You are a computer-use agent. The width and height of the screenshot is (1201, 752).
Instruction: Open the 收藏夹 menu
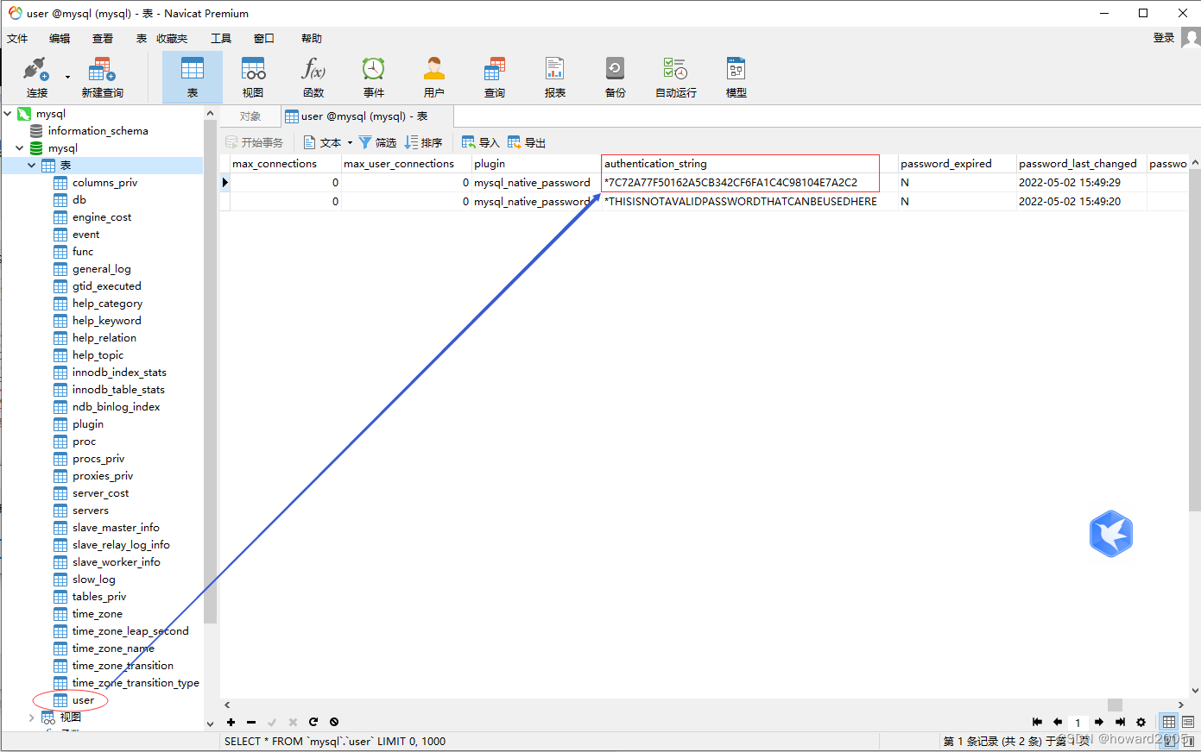pyautogui.click(x=172, y=39)
